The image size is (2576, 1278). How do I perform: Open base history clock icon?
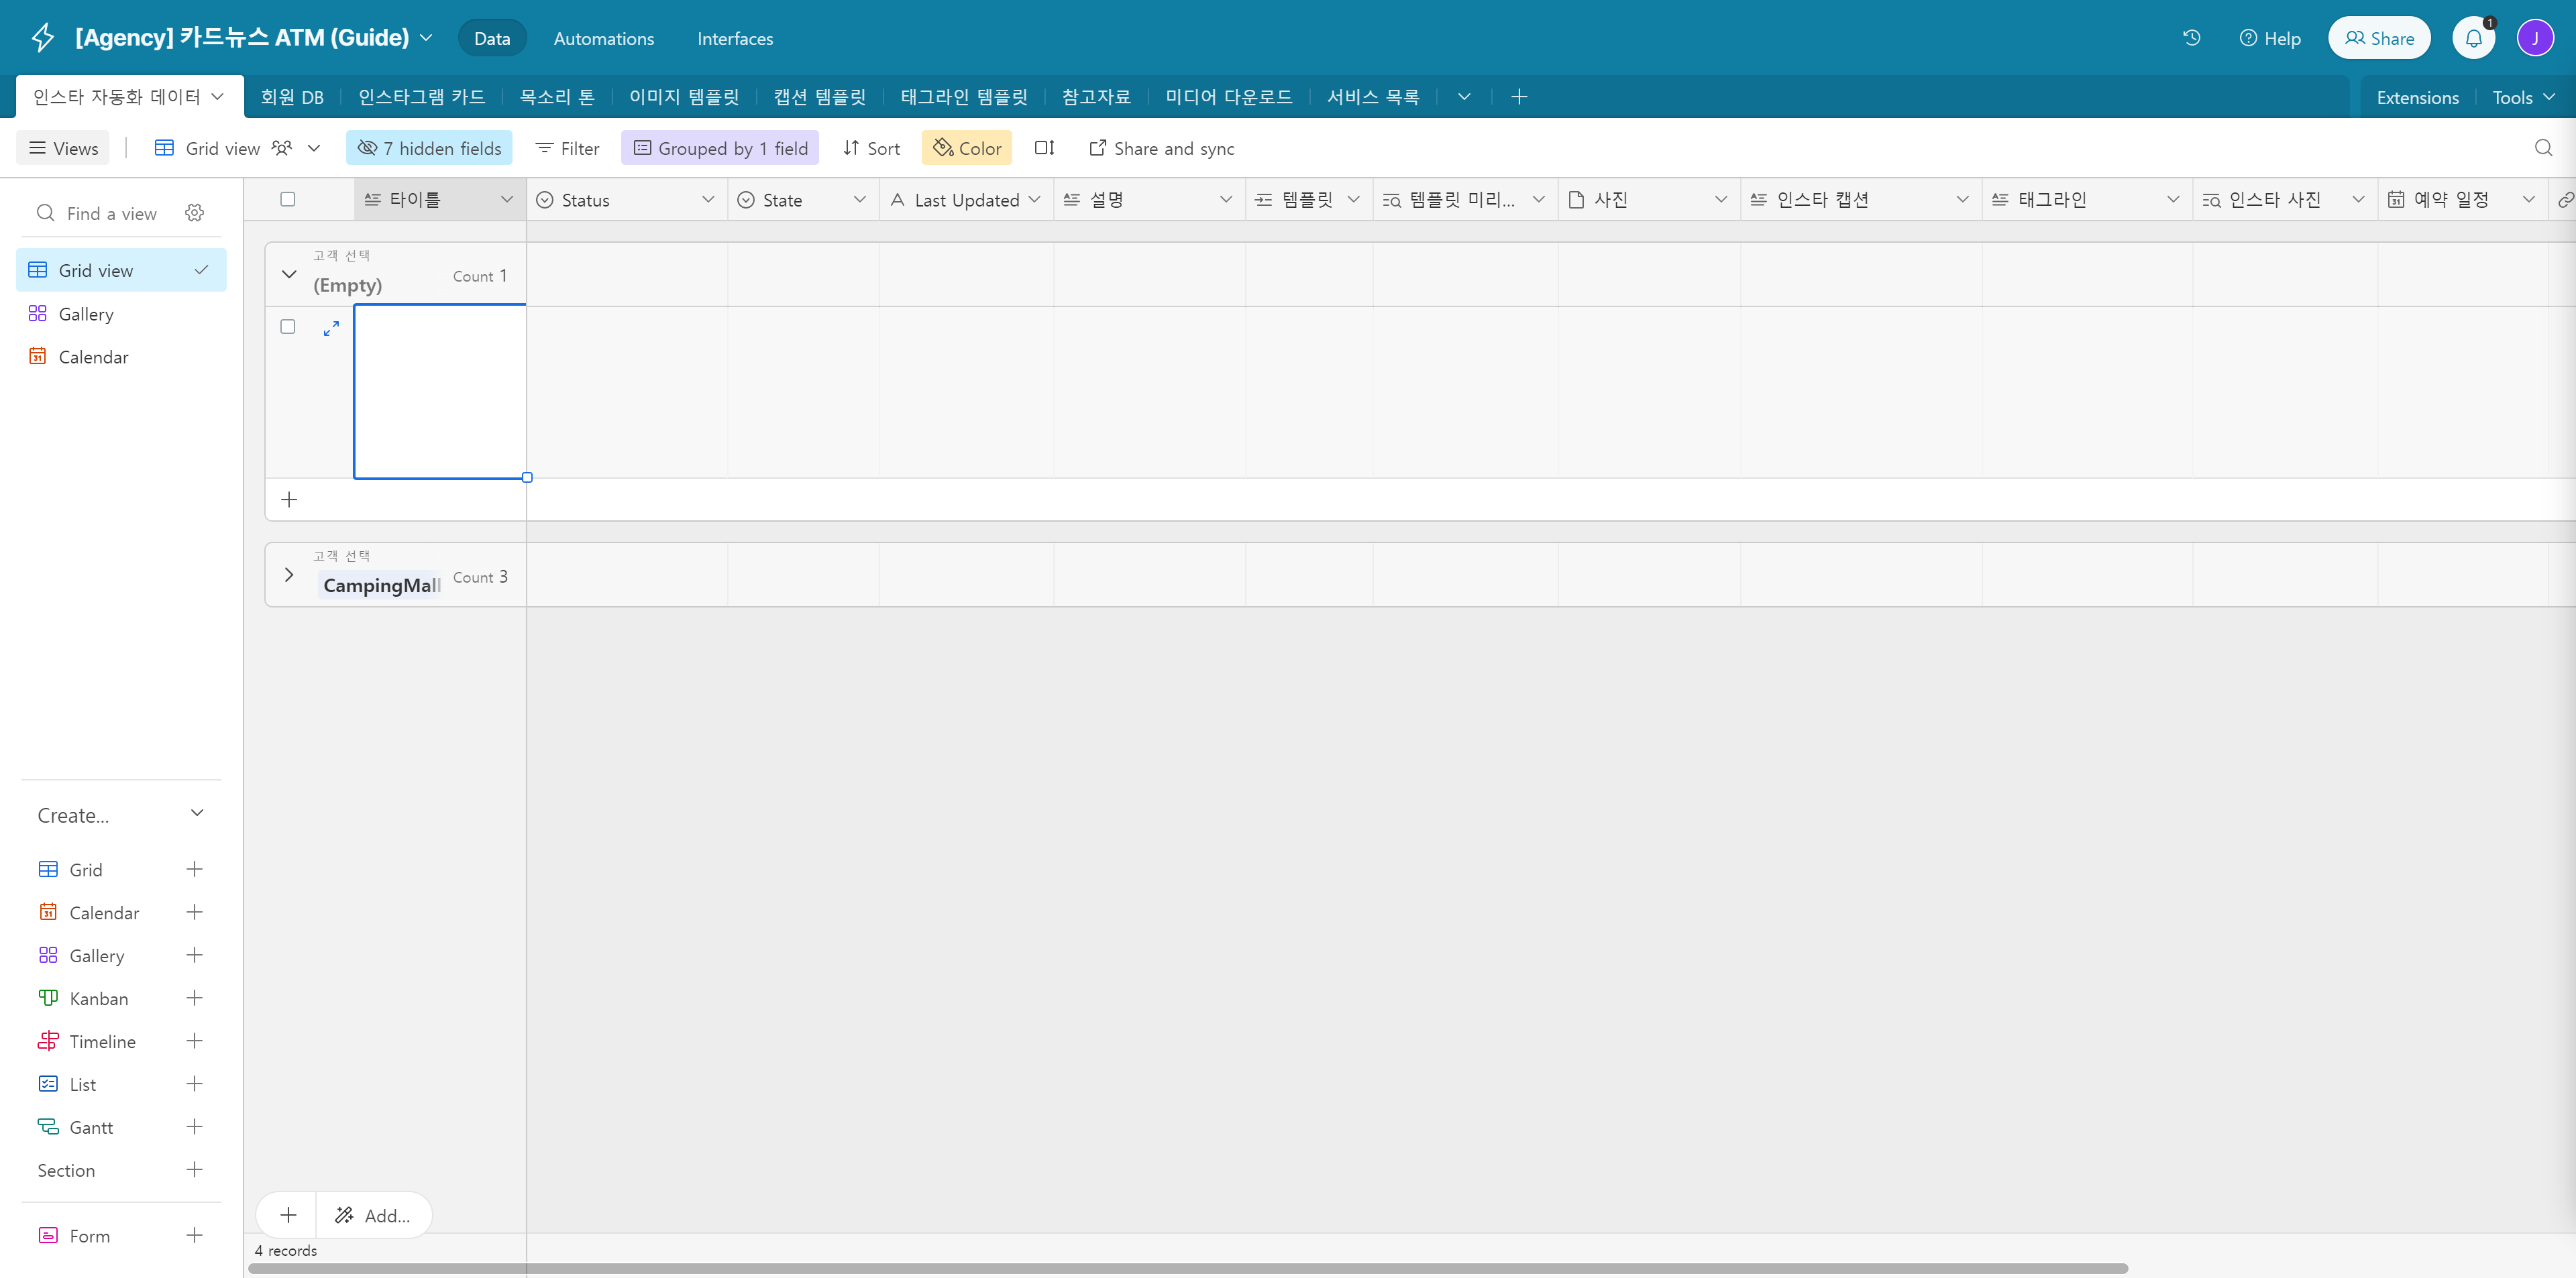(x=2191, y=38)
